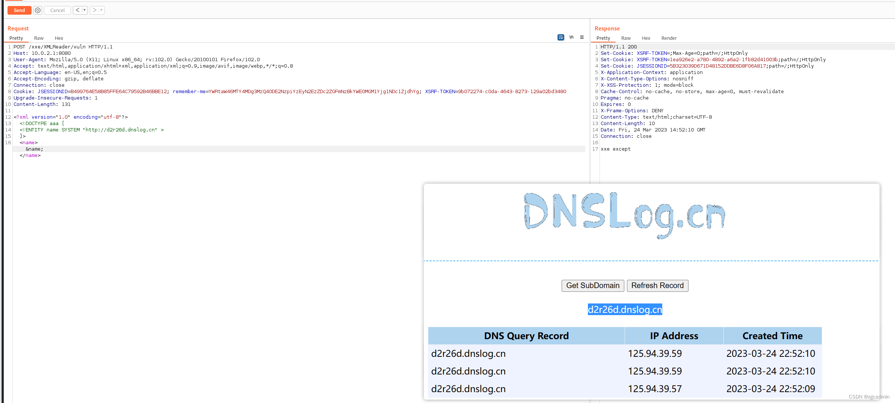Click the DNSLog.cn logo image
The width and height of the screenshot is (895, 403).
click(x=624, y=215)
